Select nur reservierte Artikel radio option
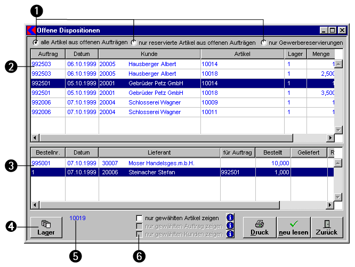This screenshot has width=355, height=267. (x=134, y=43)
